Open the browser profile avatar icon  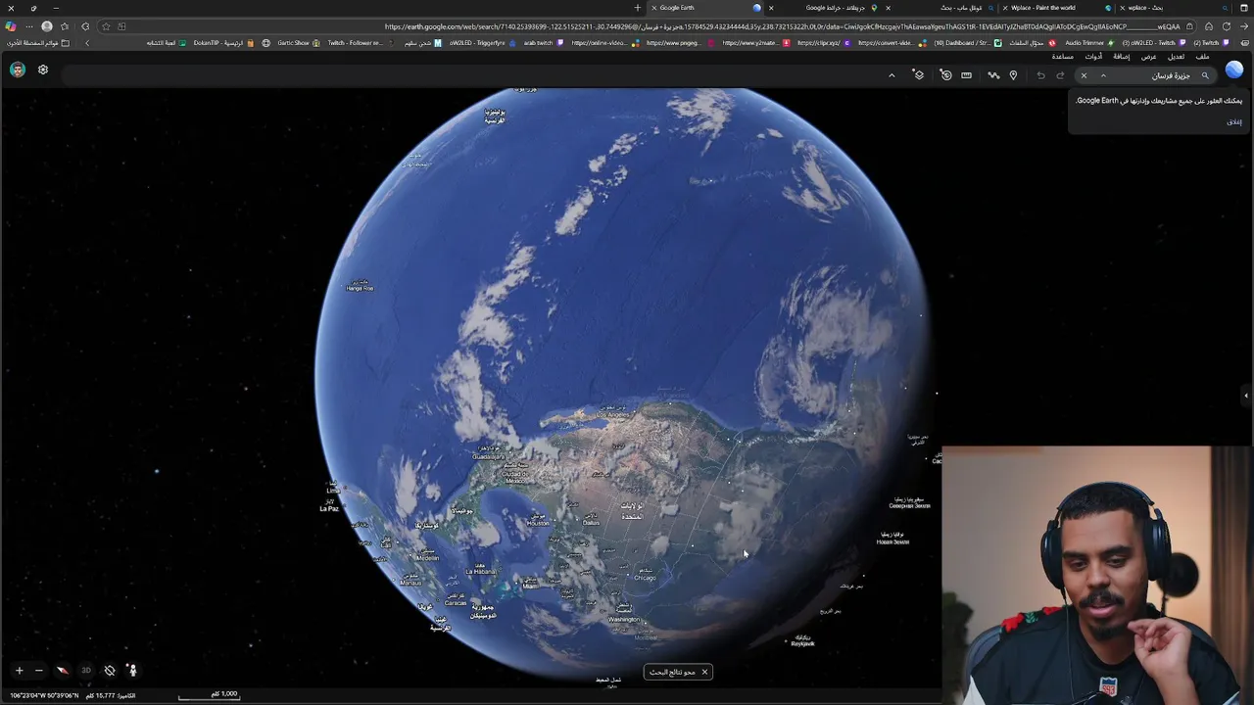click(x=46, y=26)
